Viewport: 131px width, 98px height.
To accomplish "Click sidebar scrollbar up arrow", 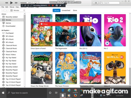I will (25, 14).
